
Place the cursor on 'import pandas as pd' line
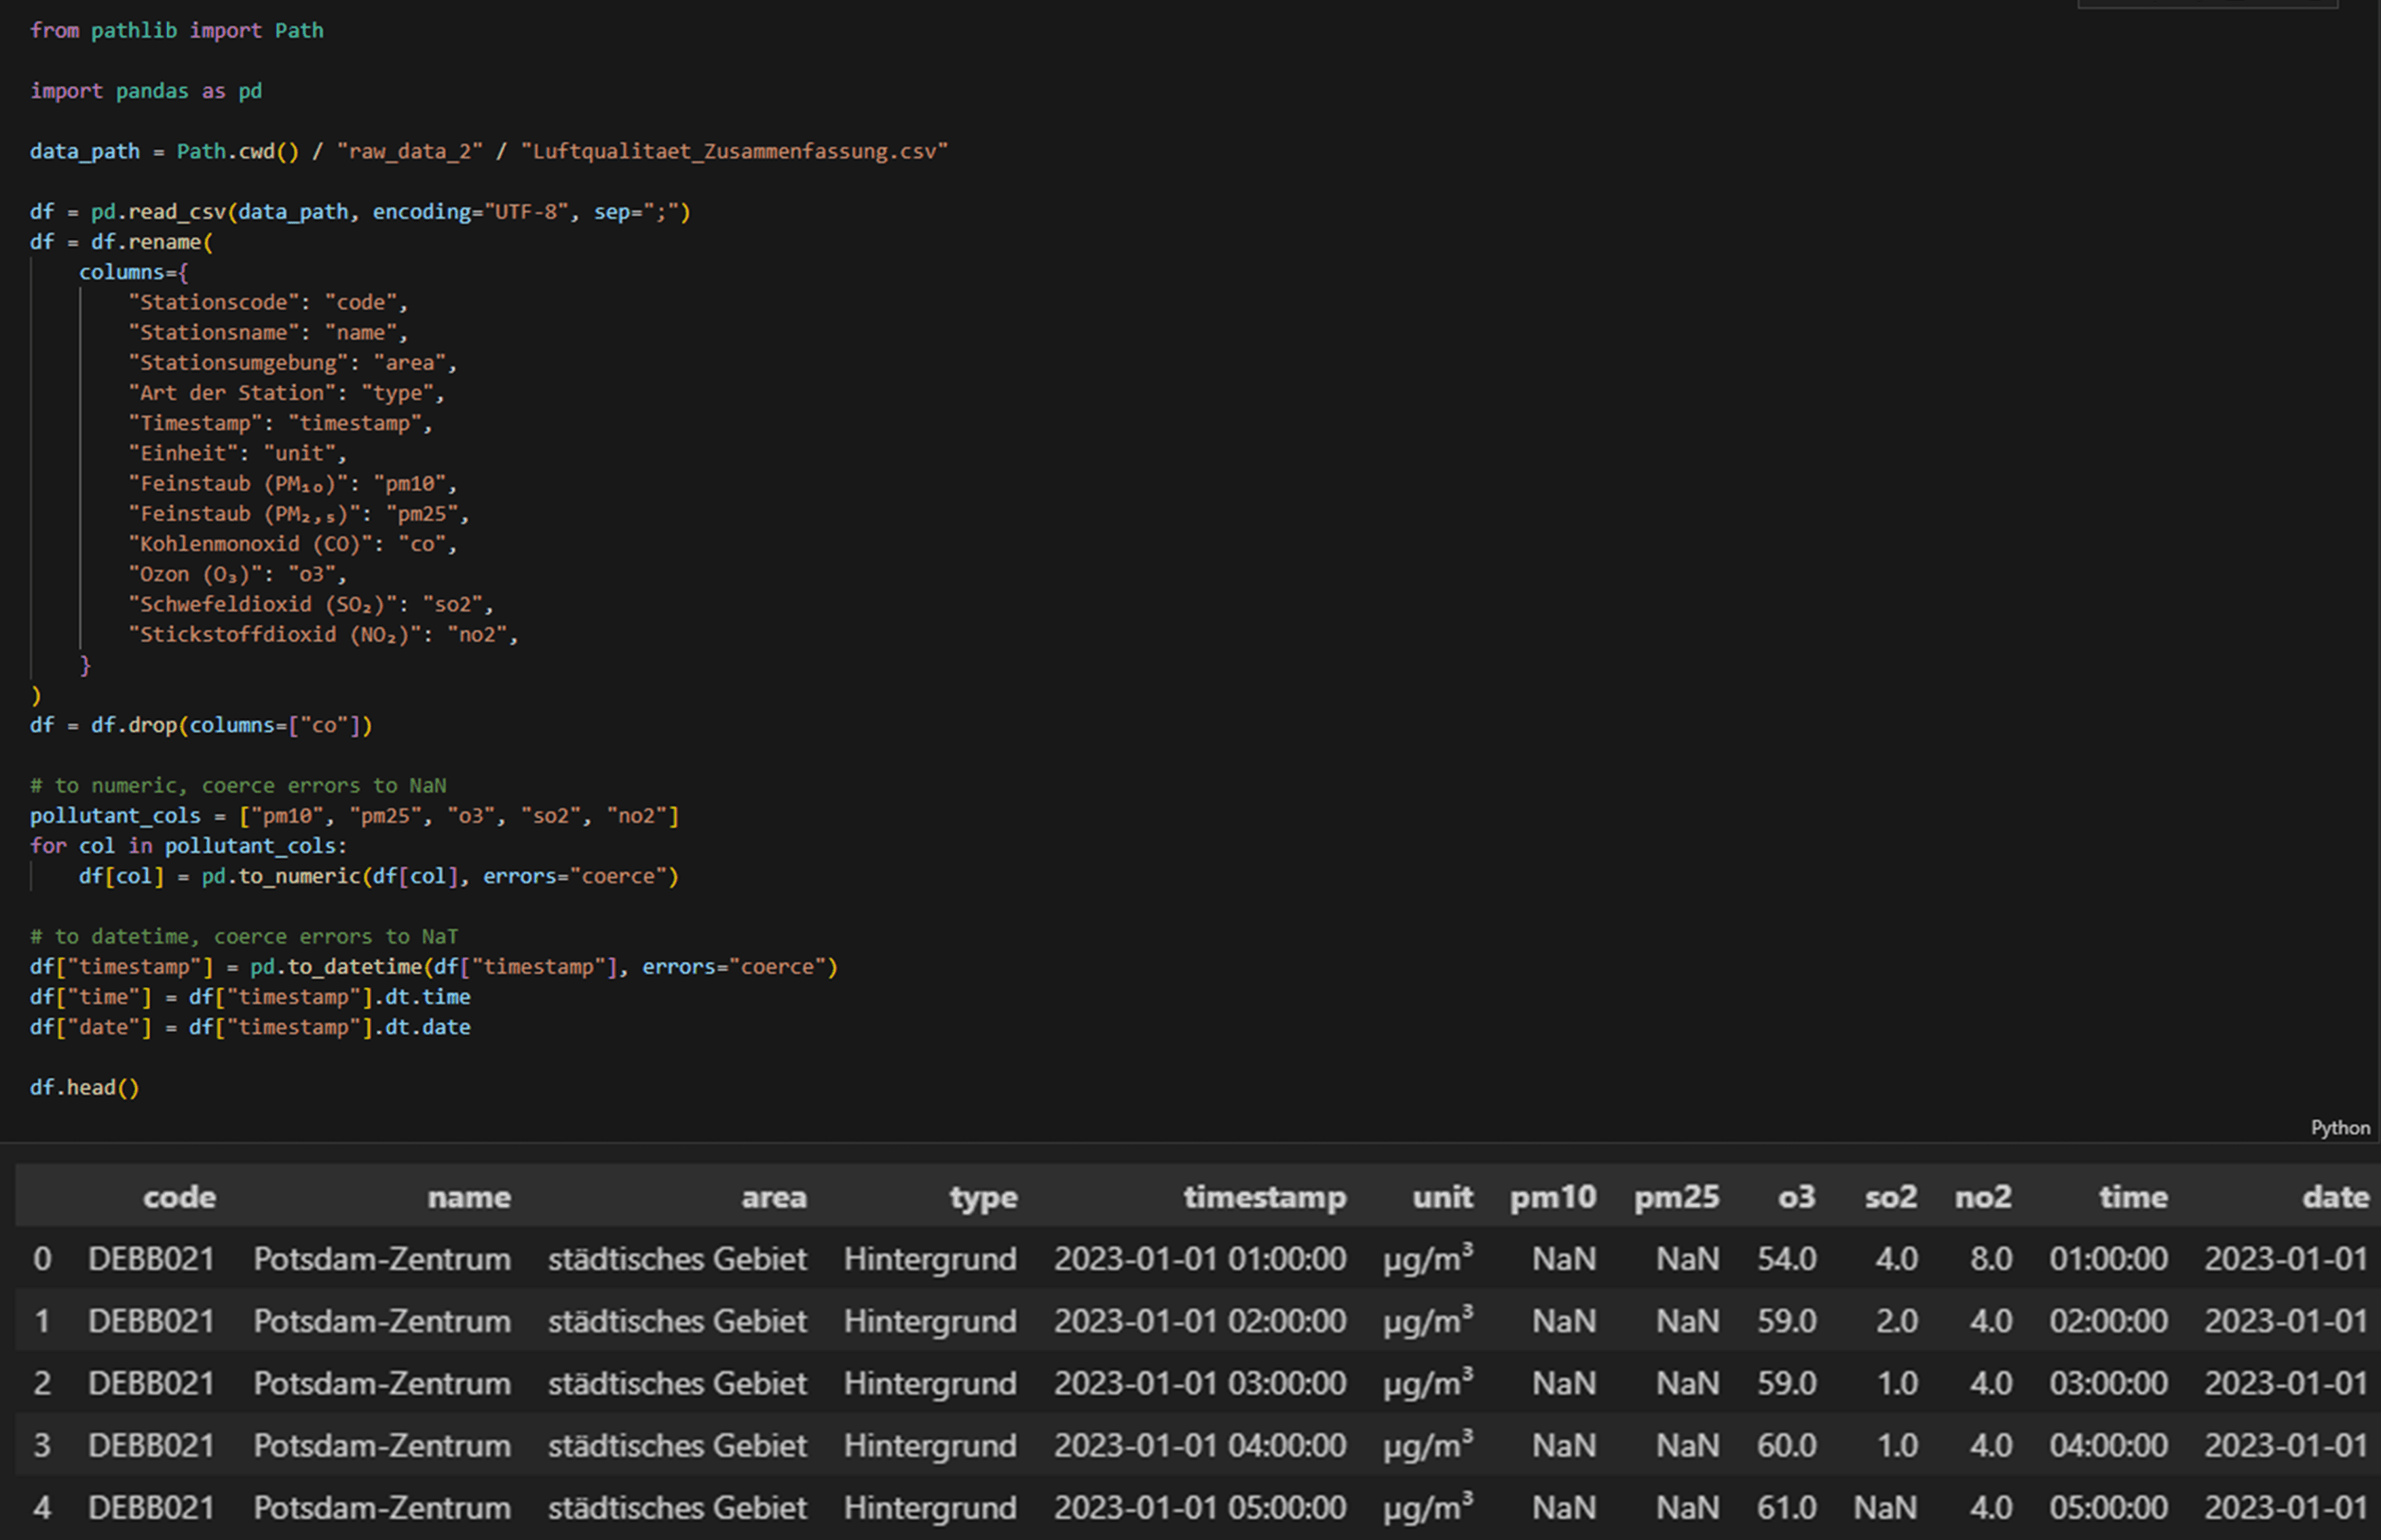point(146,91)
